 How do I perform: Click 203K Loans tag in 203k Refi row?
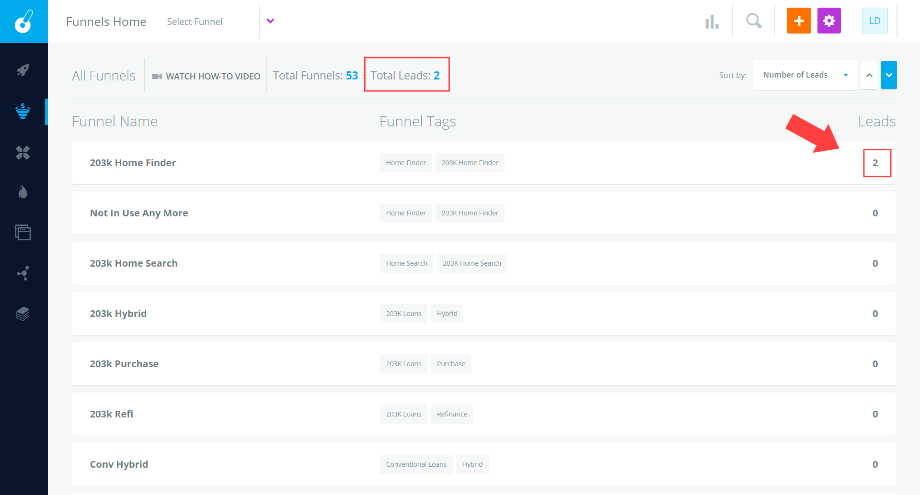[x=404, y=414]
